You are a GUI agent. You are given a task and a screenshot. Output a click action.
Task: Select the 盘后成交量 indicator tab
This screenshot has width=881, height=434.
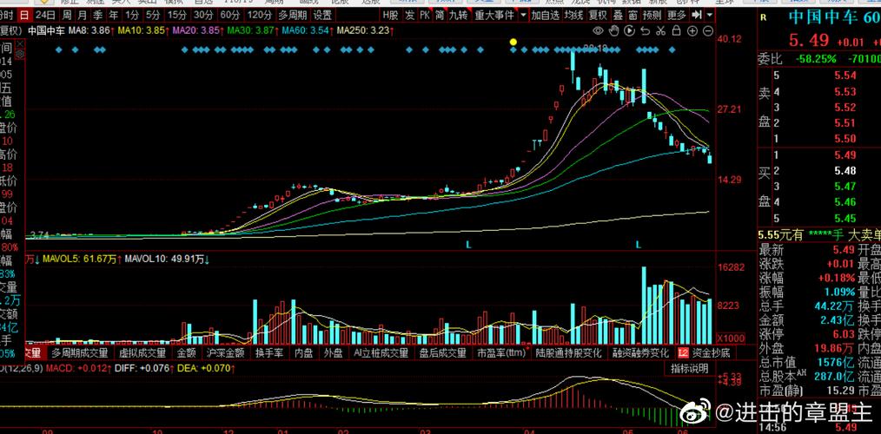(x=443, y=353)
